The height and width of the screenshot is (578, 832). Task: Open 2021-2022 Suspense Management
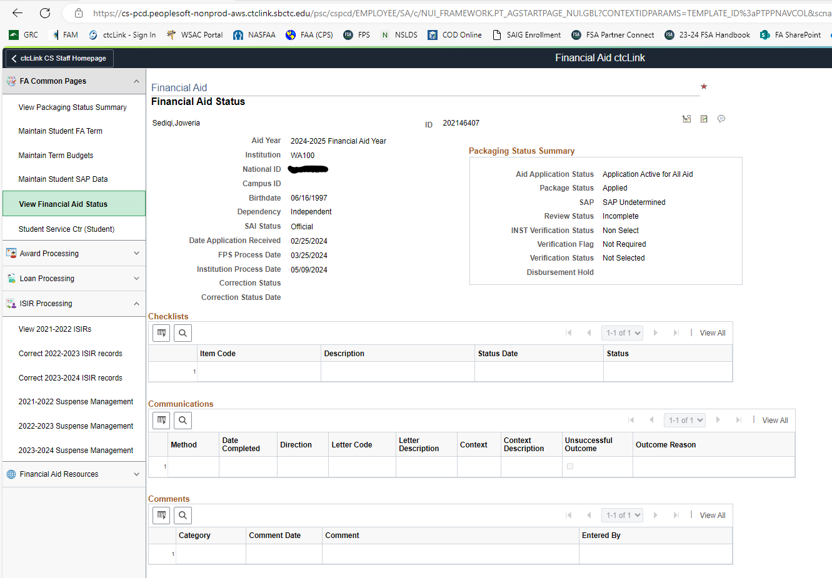pos(76,402)
